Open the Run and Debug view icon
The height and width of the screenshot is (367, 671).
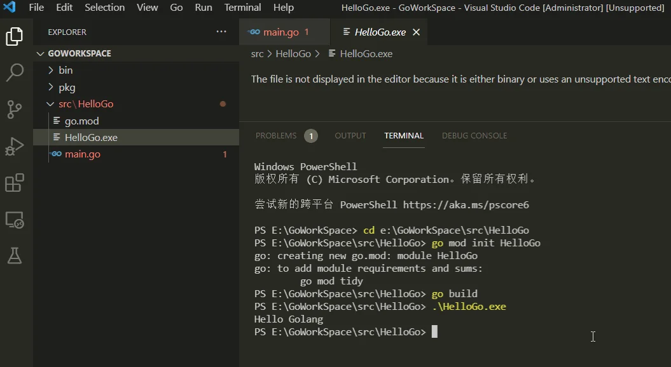[14, 147]
